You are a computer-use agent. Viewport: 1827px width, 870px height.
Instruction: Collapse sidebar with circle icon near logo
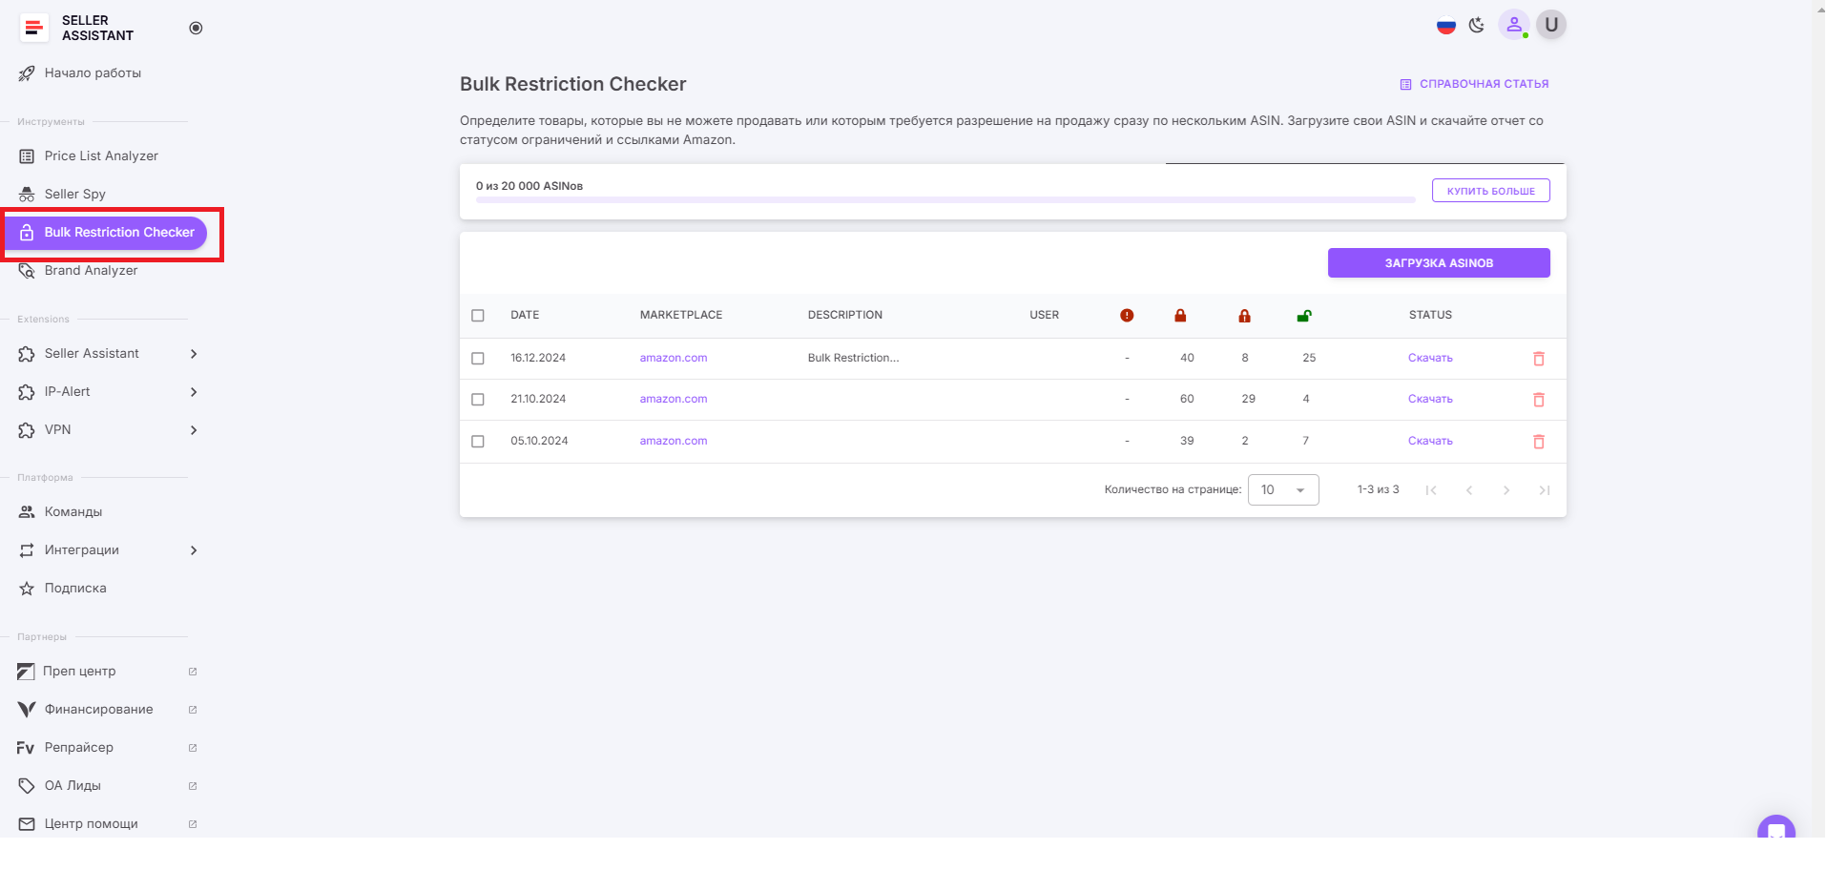[196, 28]
